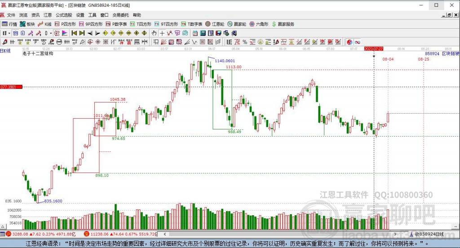Click the 898.10 price label
Screen dimensions: 460x248
(102, 175)
